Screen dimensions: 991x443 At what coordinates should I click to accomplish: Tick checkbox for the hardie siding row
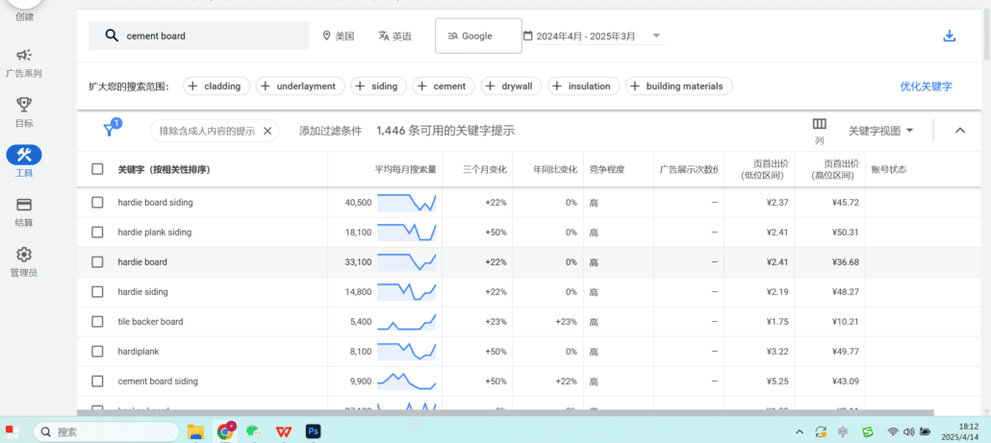point(97,291)
